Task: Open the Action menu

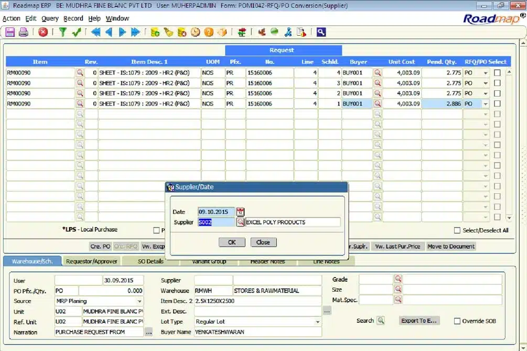Action: click(x=12, y=18)
